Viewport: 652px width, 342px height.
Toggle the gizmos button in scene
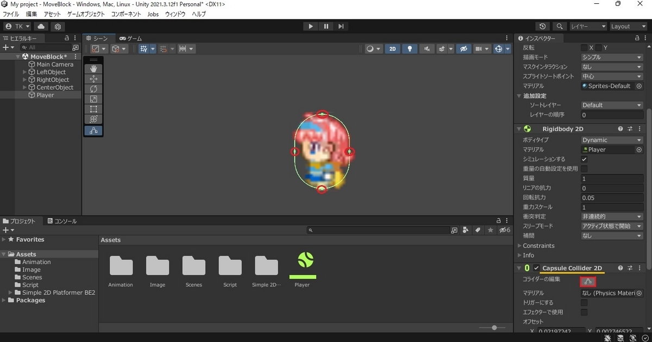pyautogui.click(x=499, y=49)
